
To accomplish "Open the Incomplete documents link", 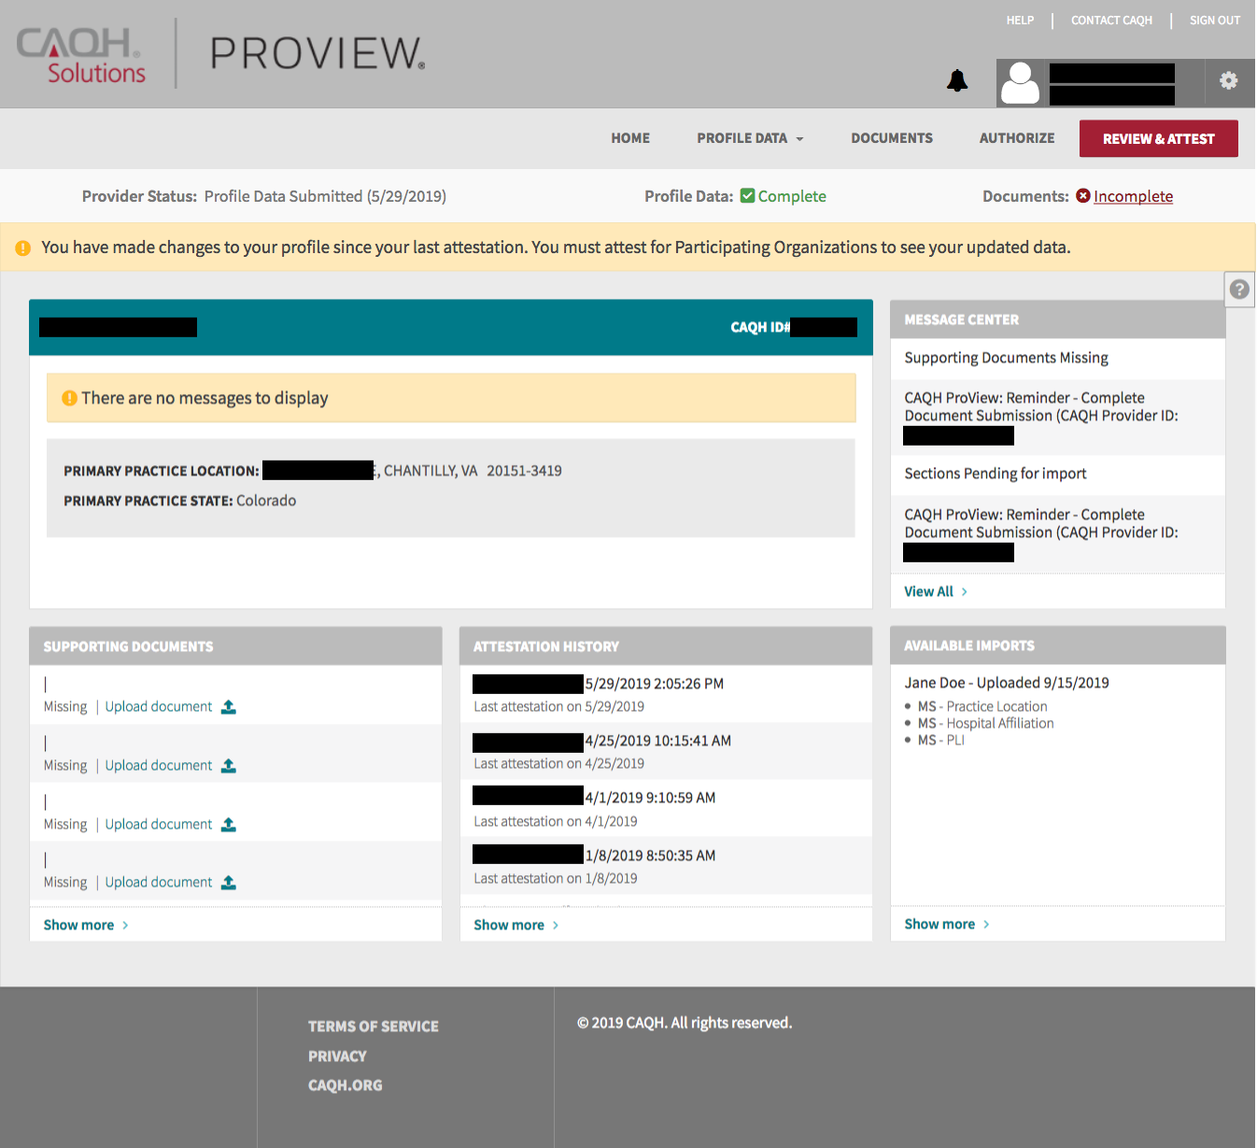I will coord(1133,196).
